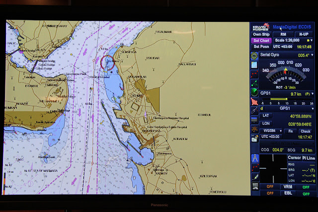Open the chart sheet icon in sidebar
Viewport: 318px width, 212px height.
[x=254, y=65]
